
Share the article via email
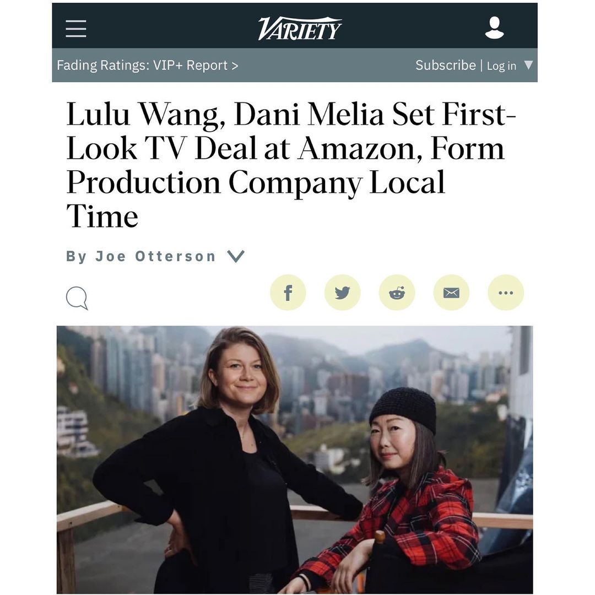click(x=451, y=293)
